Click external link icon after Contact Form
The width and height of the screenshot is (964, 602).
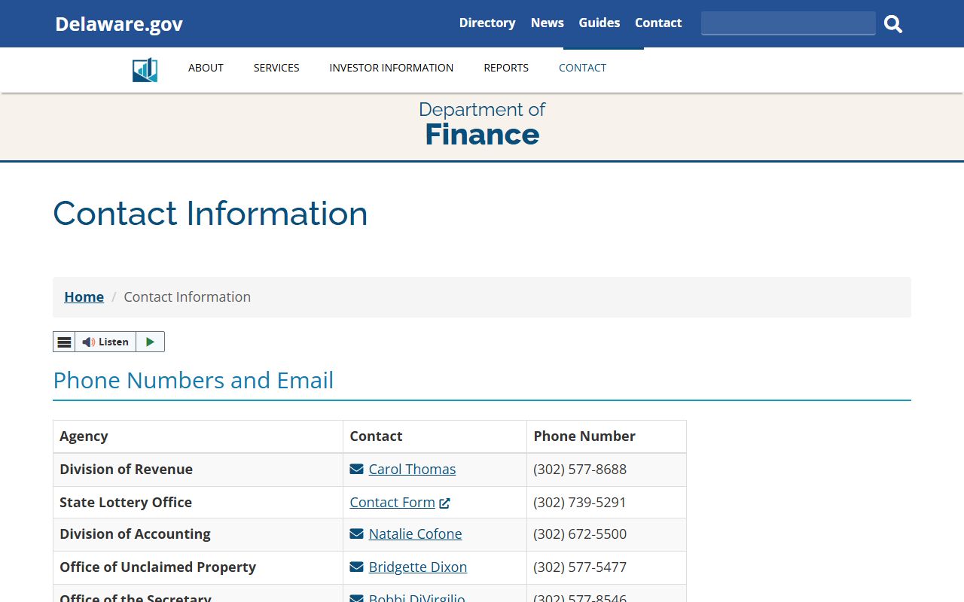(444, 503)
